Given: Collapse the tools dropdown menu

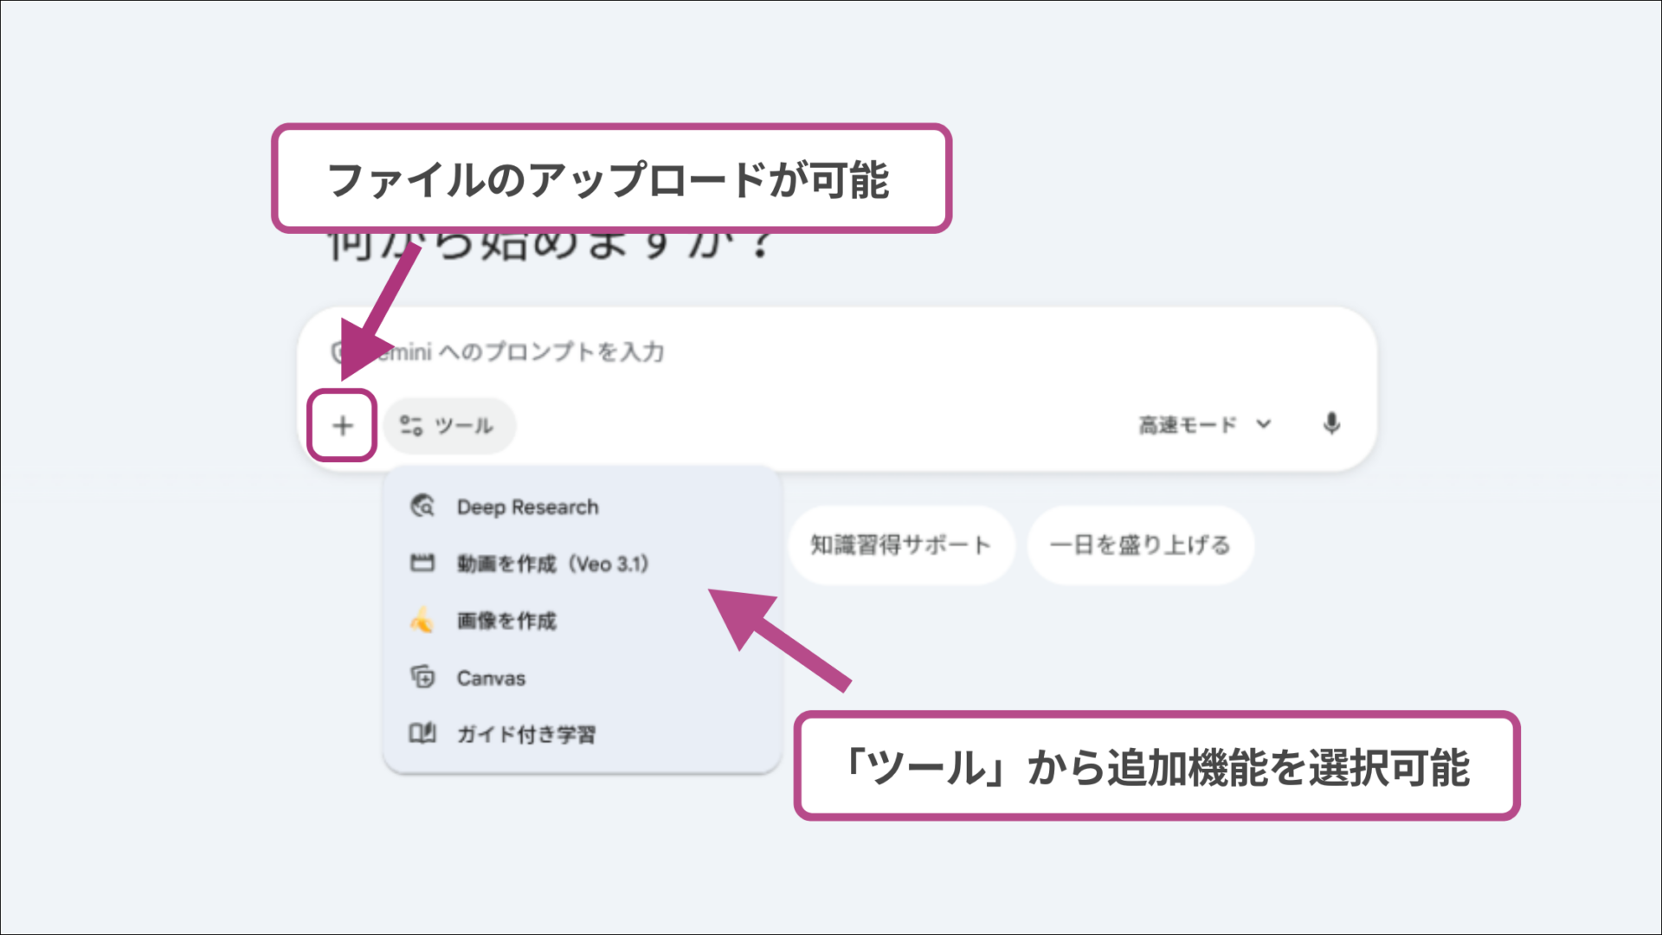Looking at the screenshot, I should click(x=449, y=425).
